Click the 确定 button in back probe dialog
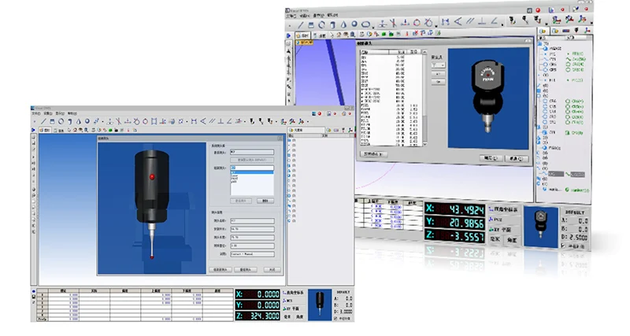Viewport: 630px width, 336px height. [490, 157]
